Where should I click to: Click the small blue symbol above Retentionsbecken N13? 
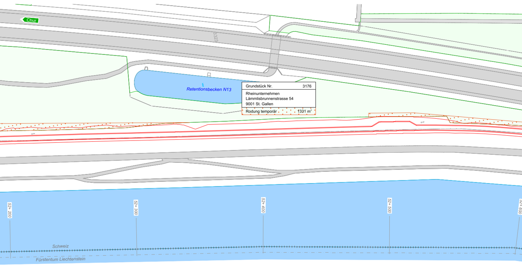coord(203,84)
